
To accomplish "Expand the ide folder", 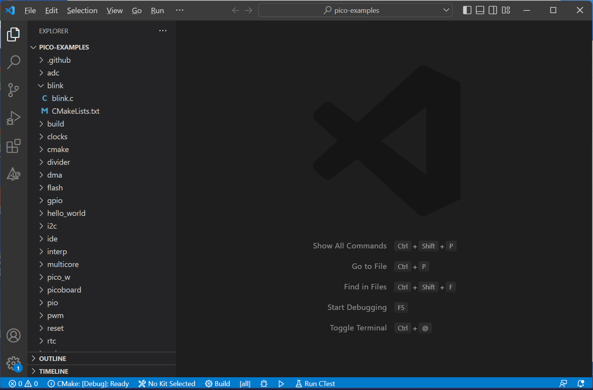I will (x=102, y=239).
